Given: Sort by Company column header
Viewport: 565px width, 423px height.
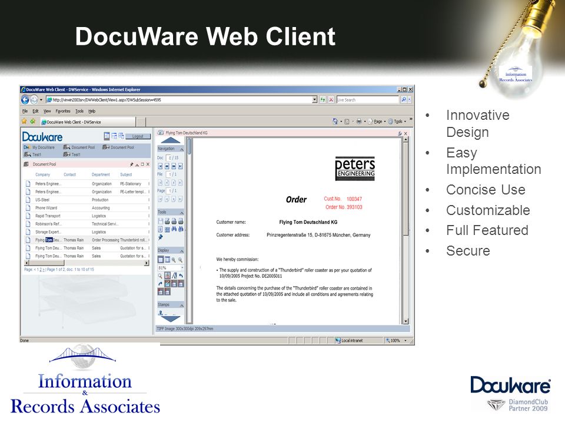Looking at the screenshot, I should tap(42, 174).
